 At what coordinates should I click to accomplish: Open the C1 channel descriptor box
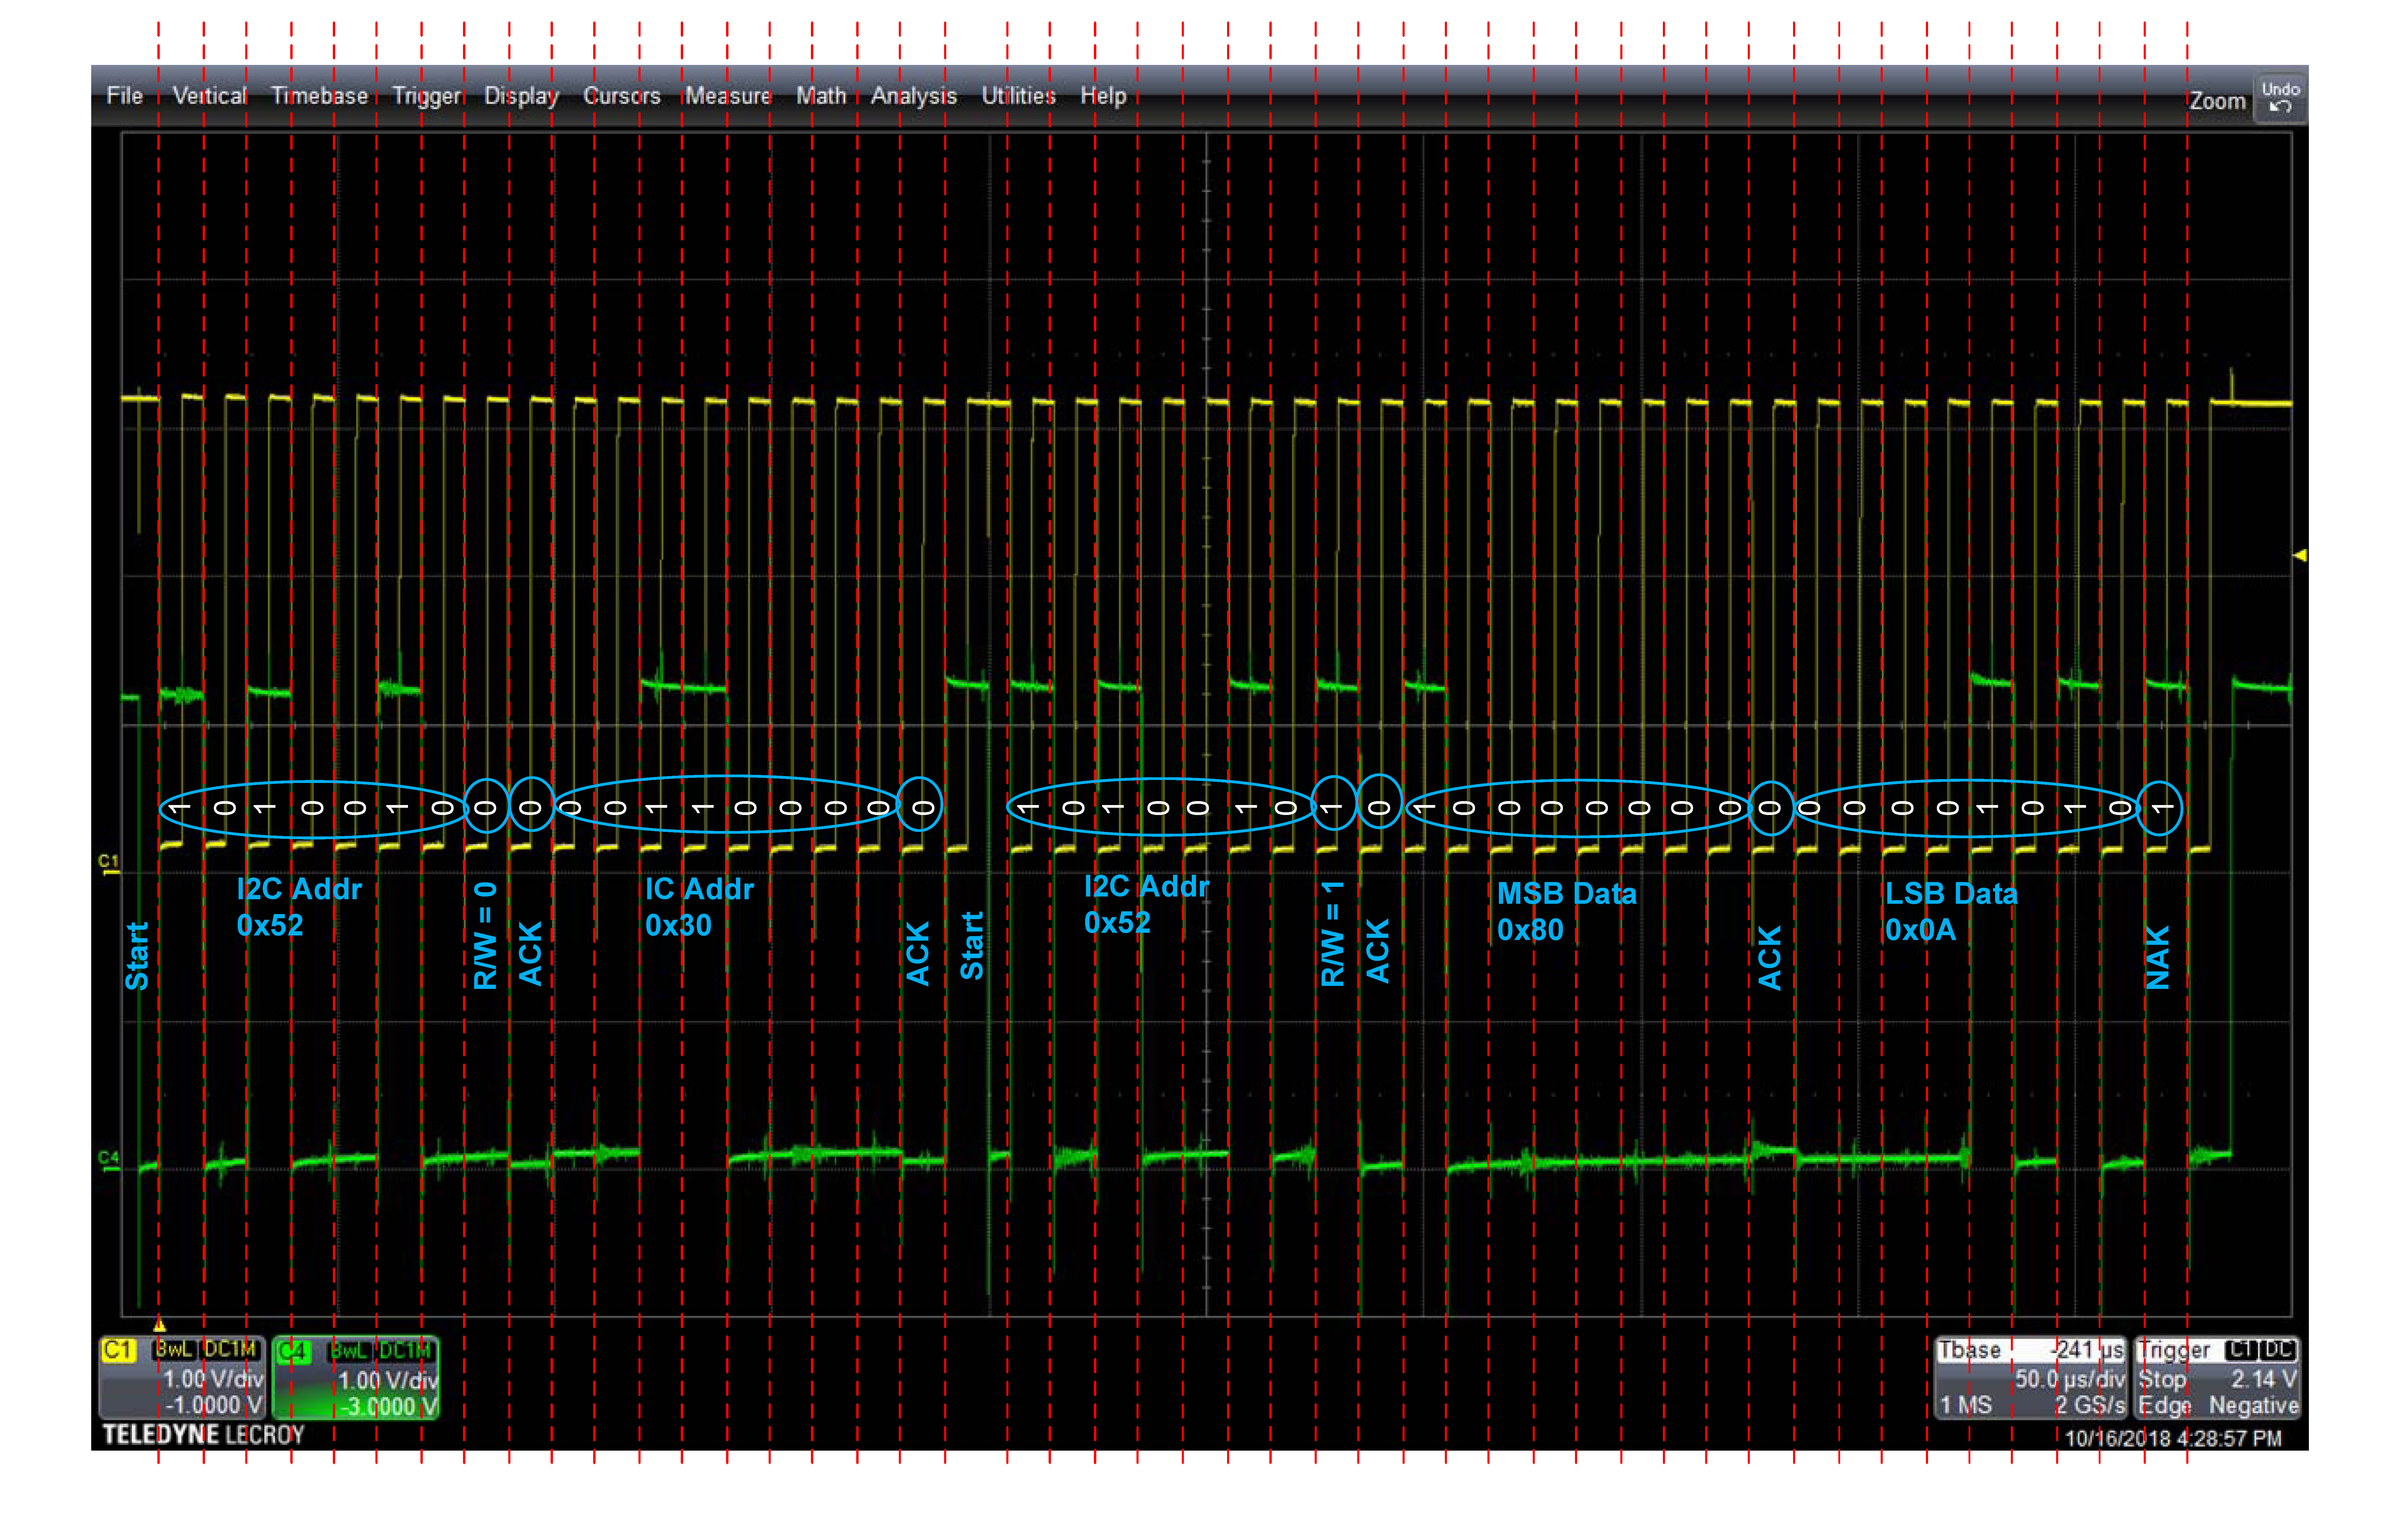pyautogui.click(x=182, y=1378)
